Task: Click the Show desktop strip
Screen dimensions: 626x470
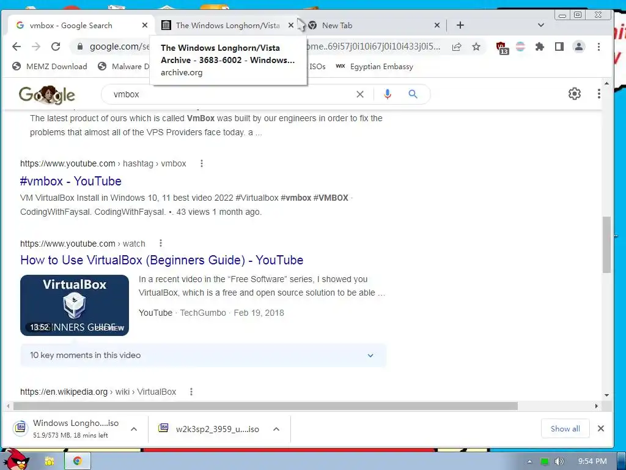Action: [x=621, y=461]
